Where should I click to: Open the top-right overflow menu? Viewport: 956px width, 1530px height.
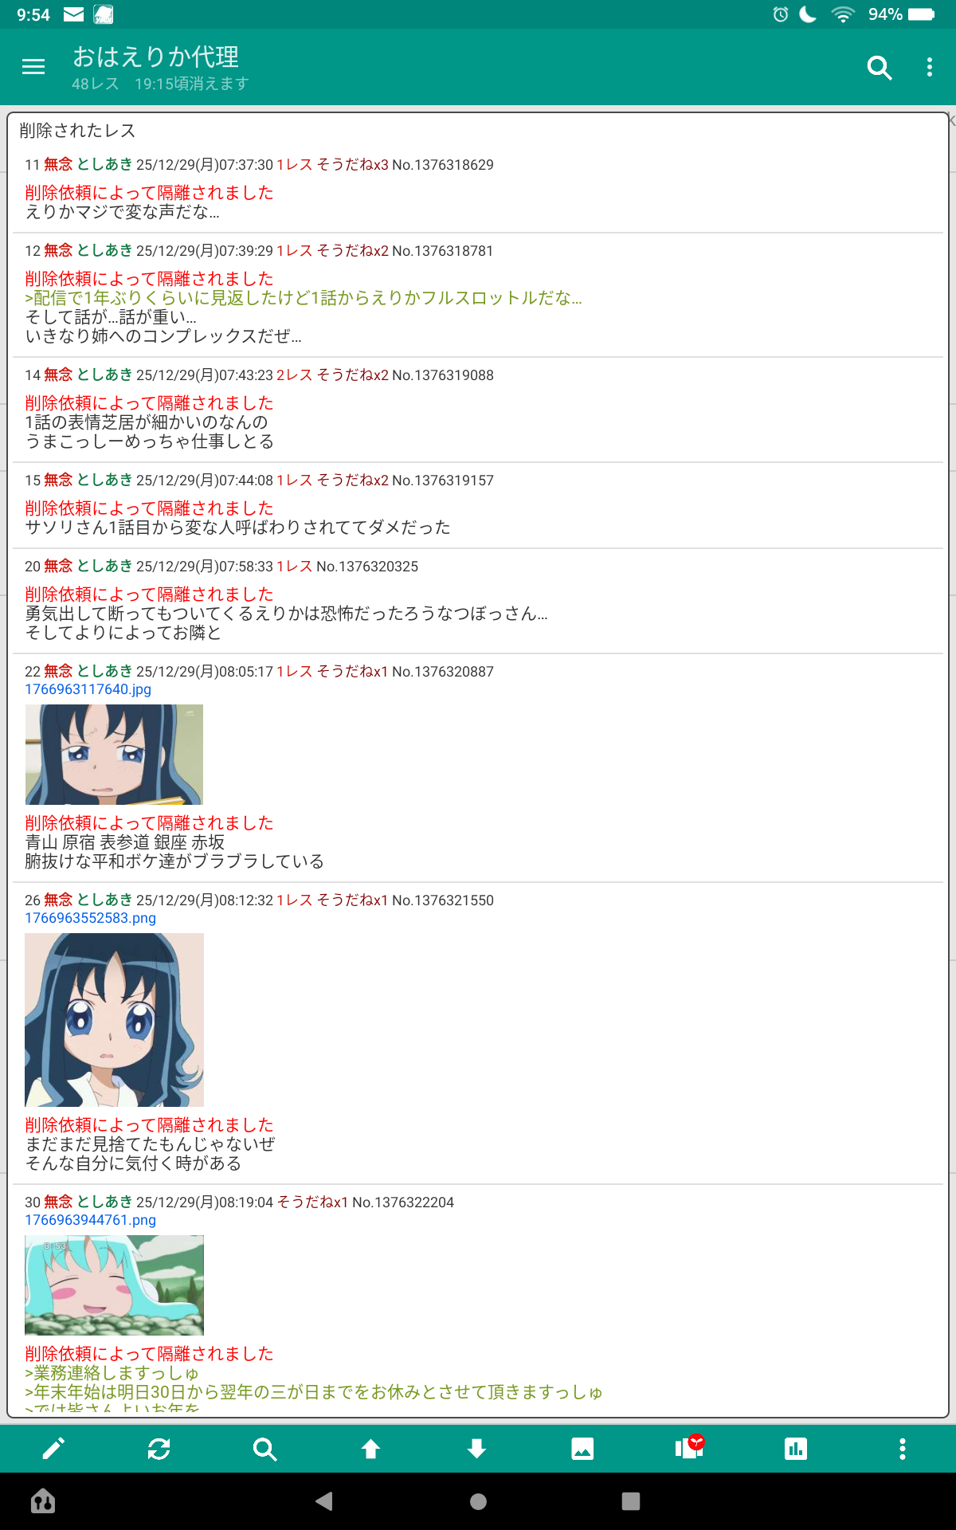click(930, 68)
